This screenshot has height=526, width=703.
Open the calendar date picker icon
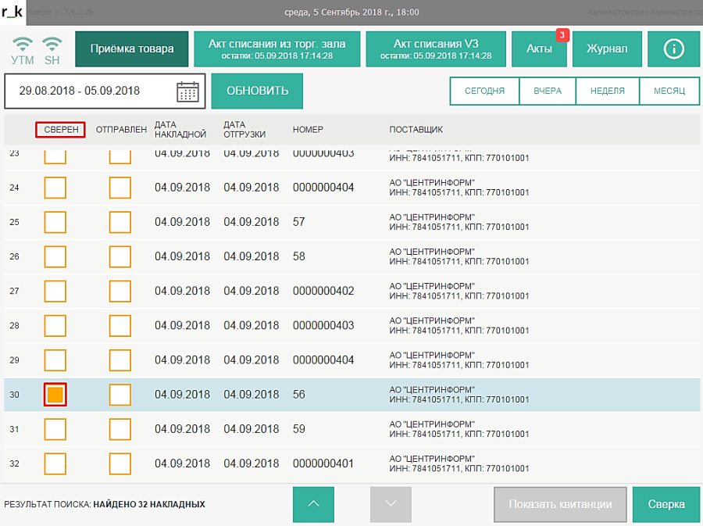pos(187,91)
